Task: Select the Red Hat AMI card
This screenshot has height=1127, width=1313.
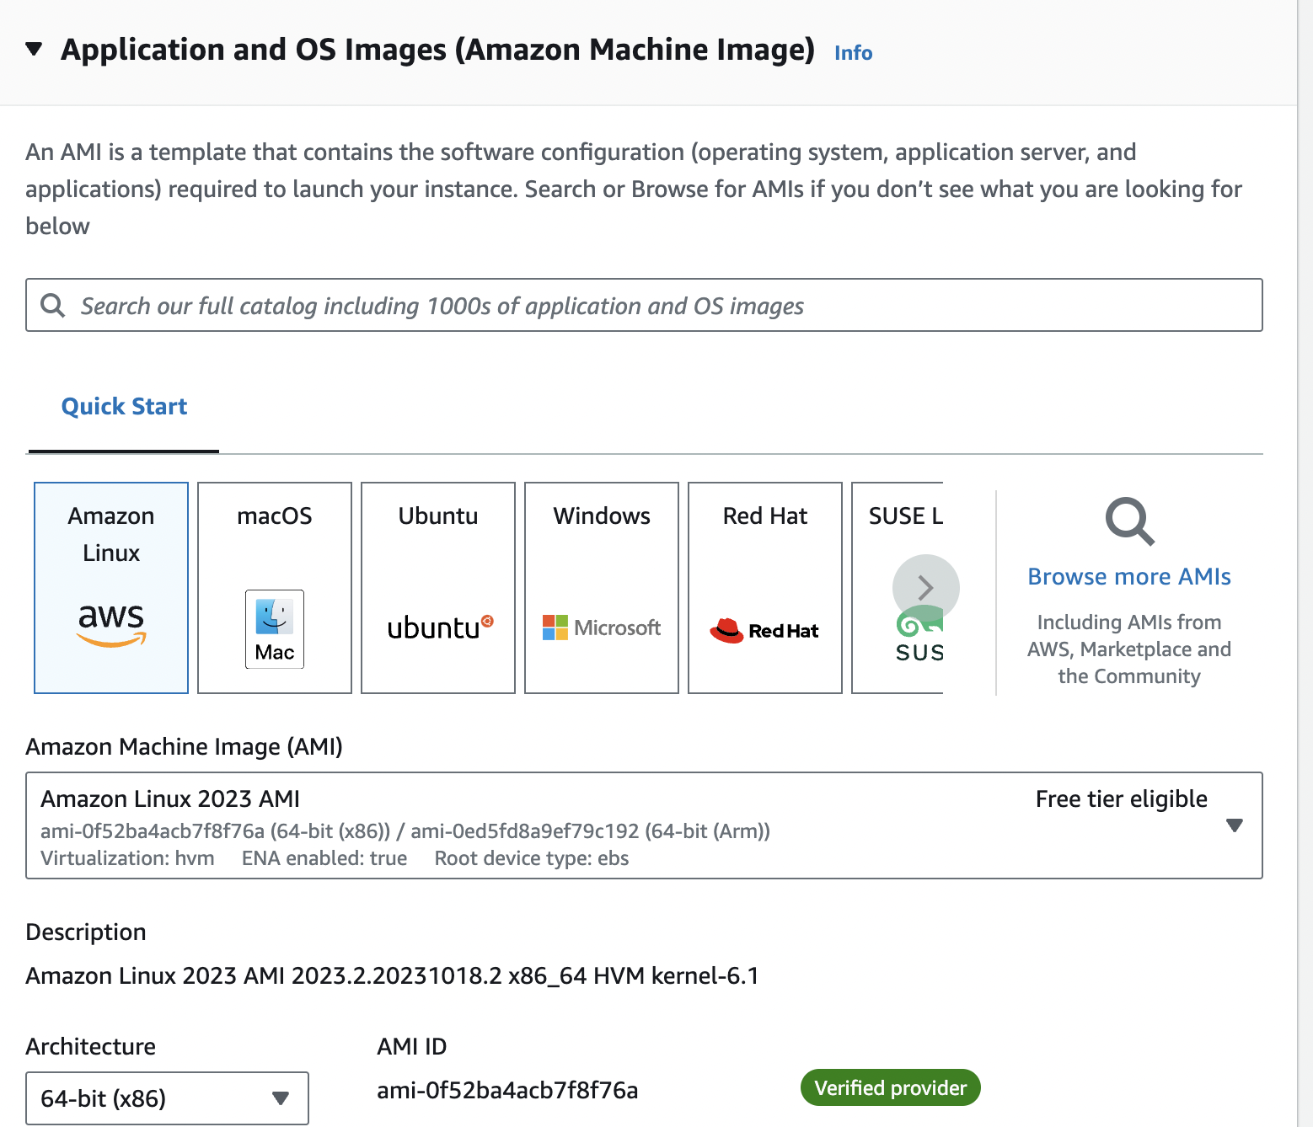Action: (x=765, y=588)
